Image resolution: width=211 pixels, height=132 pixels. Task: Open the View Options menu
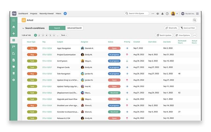click(182, 35)
